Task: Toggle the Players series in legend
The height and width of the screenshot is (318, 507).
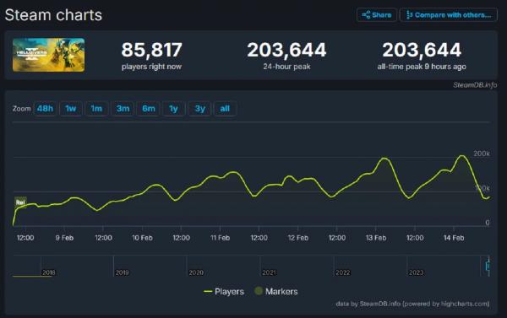Action: click(224, 292)
